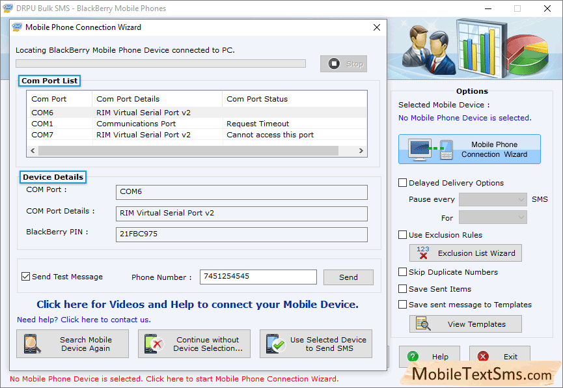The width and height of the screenshot is (563, 388).
Task: Select the COM1 Communications Port row
Action: pos(197,124)
